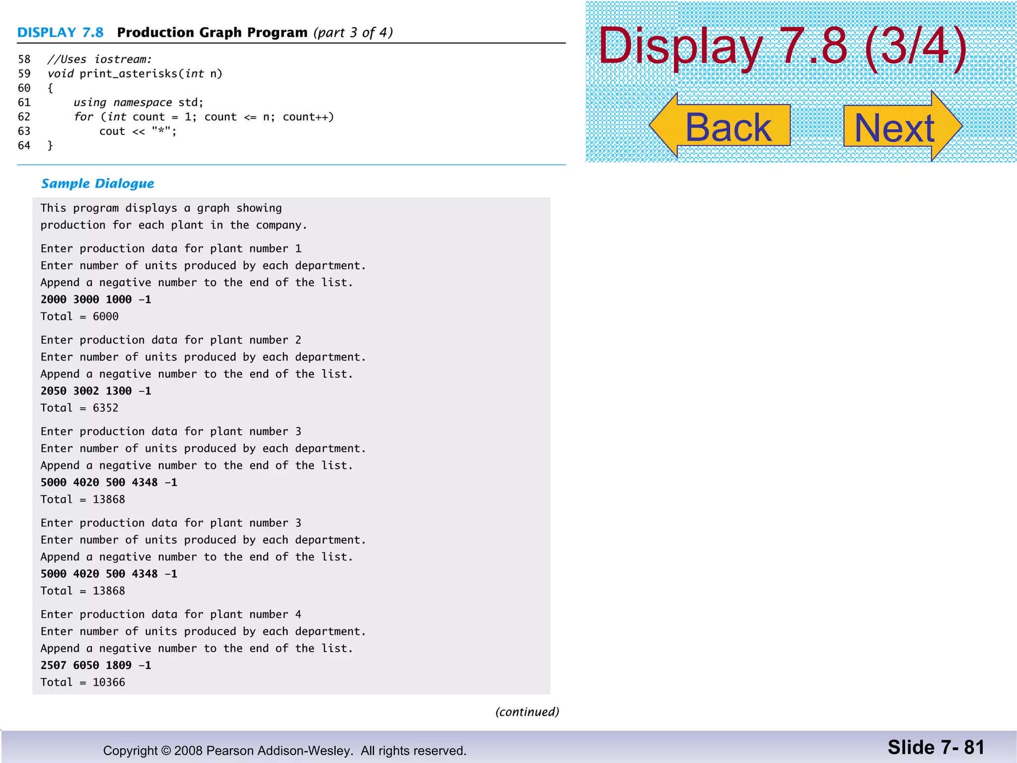Select 'cout << "*";' code line
Image resolution: width=1017 pixels, height=763 pixels.
pyautogui.click(x=138, y=131)
